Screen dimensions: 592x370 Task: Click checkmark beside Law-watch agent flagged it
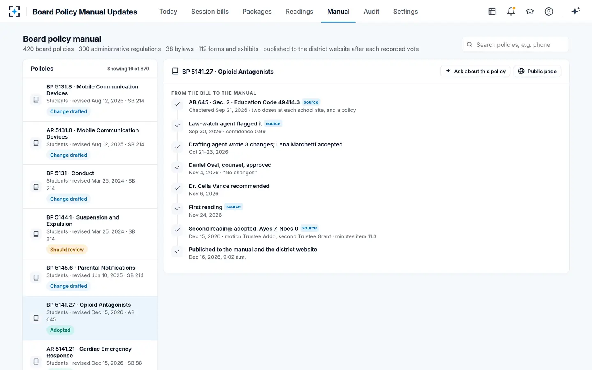coord(177,125)
